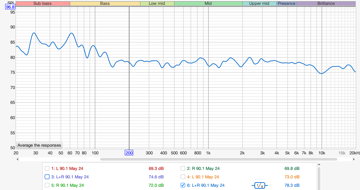The image size is (360, 190).
Task: Click the 75 value on the SPL axis
Action: (13, 72)
